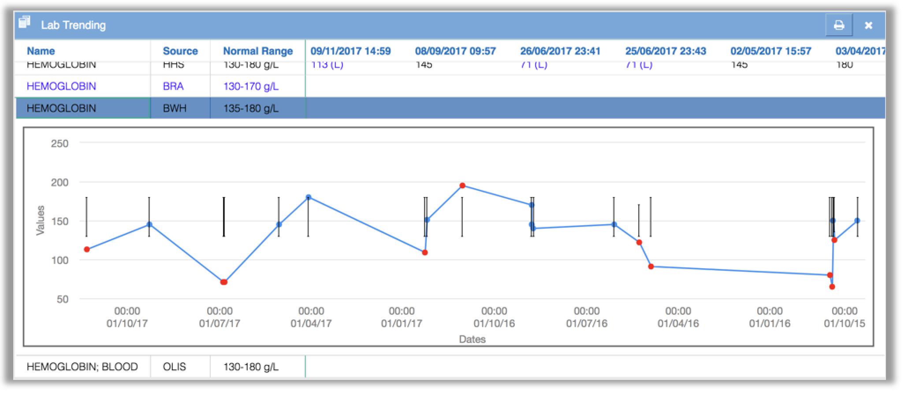Click the red peak point near 200

[x=462, y=186]
